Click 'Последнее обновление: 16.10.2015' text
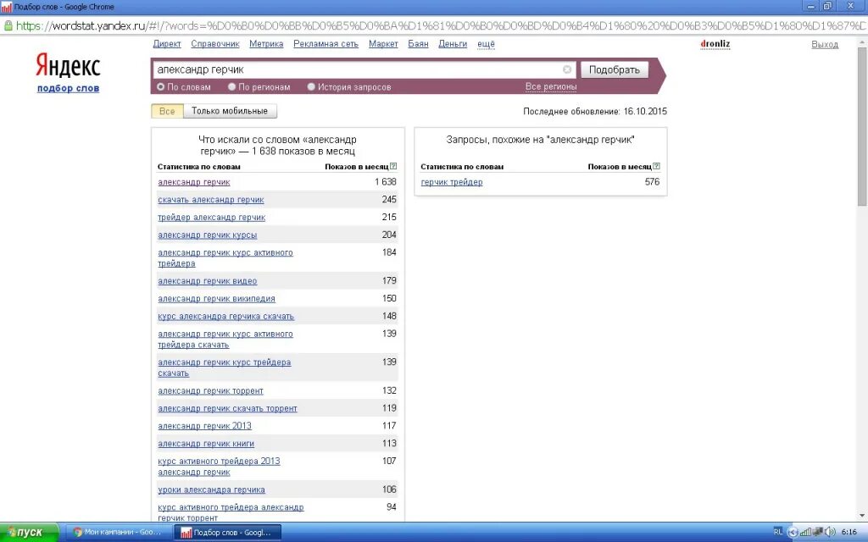The image size is (868, 542). 595,111
